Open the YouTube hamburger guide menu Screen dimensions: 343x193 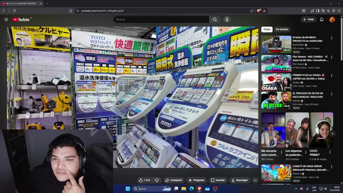point(6,19)
